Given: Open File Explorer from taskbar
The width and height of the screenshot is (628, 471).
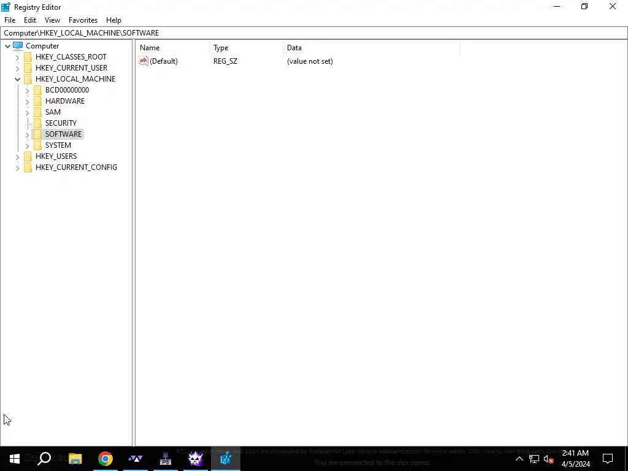Looking at the screenshot, I should (x=75, y=459).
